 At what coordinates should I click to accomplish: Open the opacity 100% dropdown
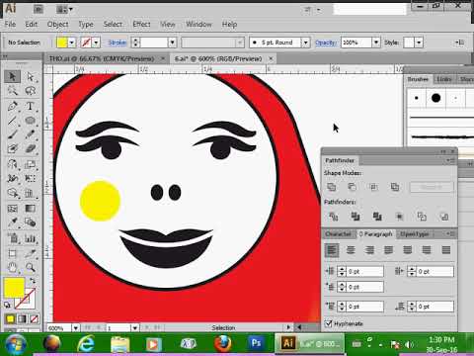[376, 43]
